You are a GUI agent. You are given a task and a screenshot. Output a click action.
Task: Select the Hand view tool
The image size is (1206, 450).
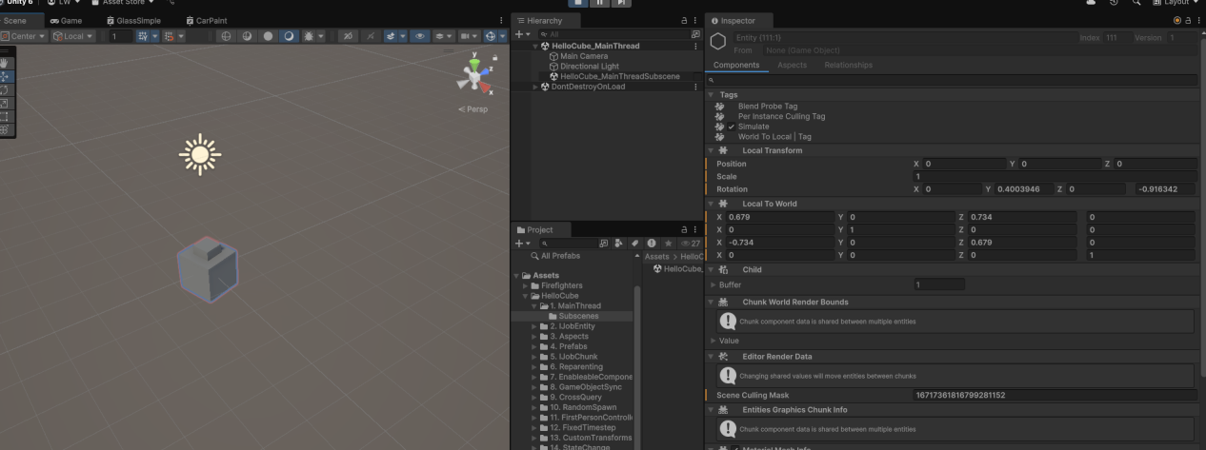(x=5, y=63)
